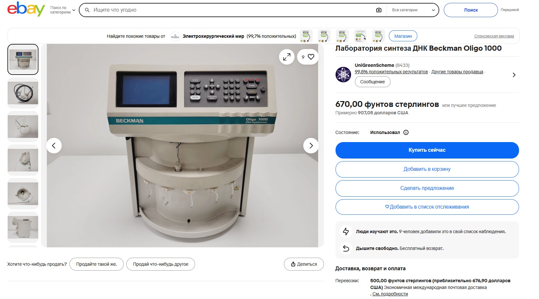Open third sponsored battery product image
The height and width of the screenshot is (299, 539).
[342, 36]
